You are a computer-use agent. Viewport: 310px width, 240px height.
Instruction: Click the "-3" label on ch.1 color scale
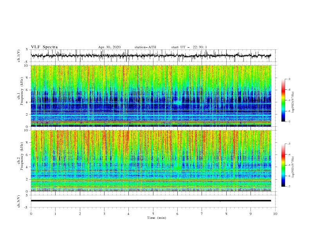pyautogui.click(x=289, y=79)
